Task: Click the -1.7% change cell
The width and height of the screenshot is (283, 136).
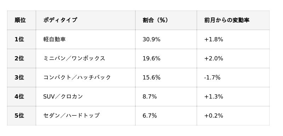Action: pos(233,77)
